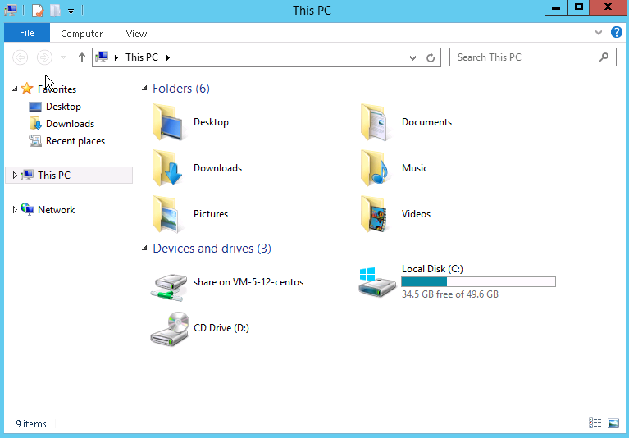This screenshot has height=438, width=629.
Task: Open the address bar history dropdown
Action: [412, 57]
